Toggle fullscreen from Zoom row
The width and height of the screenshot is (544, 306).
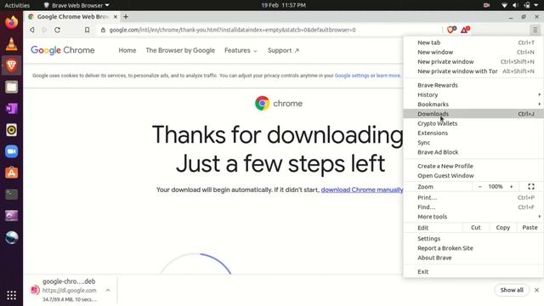531,187
